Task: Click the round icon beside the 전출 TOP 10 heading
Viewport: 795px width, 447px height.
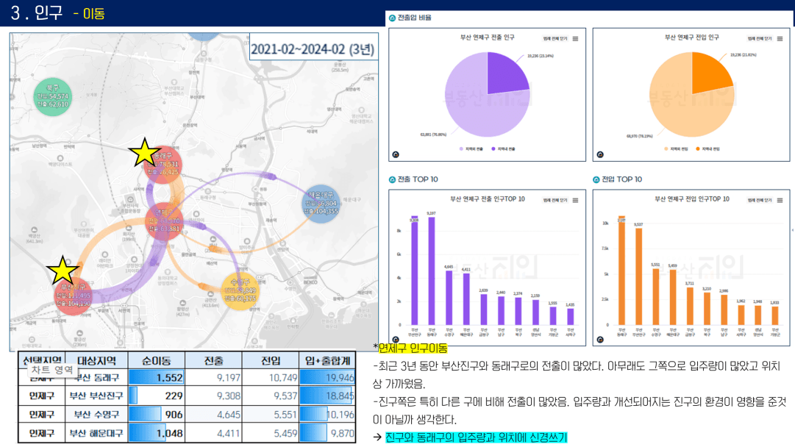Action: tap(392, 179)
